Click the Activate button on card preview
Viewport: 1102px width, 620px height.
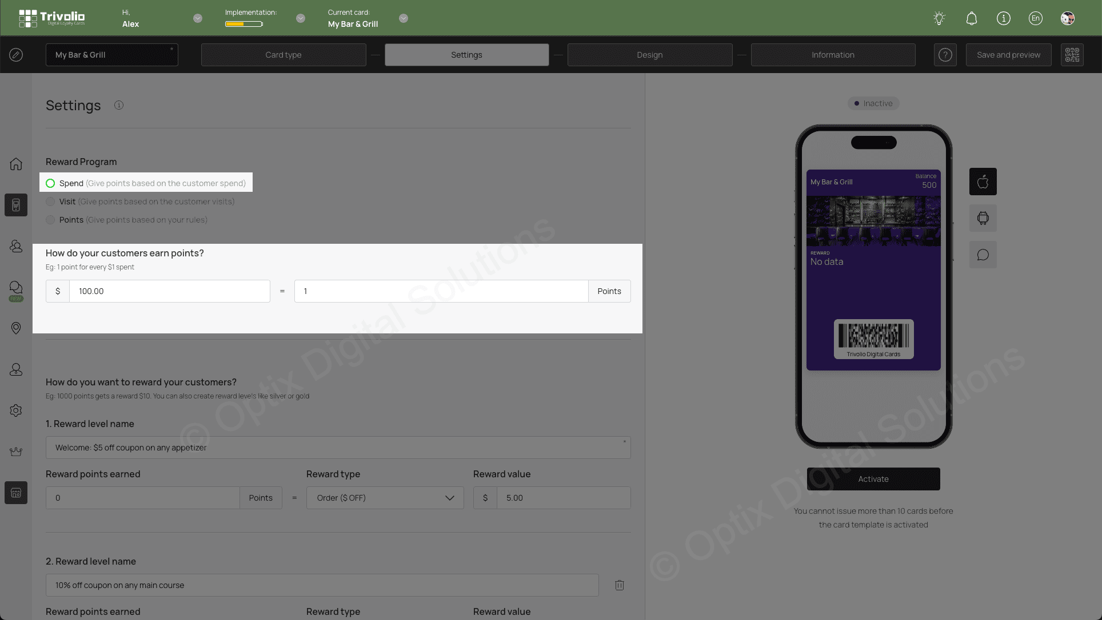(873, 478)
